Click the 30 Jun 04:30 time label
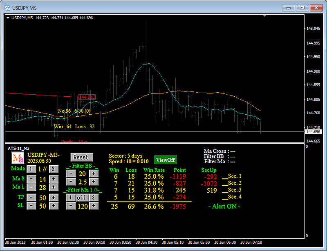327x251 pixels. point(147,242)
